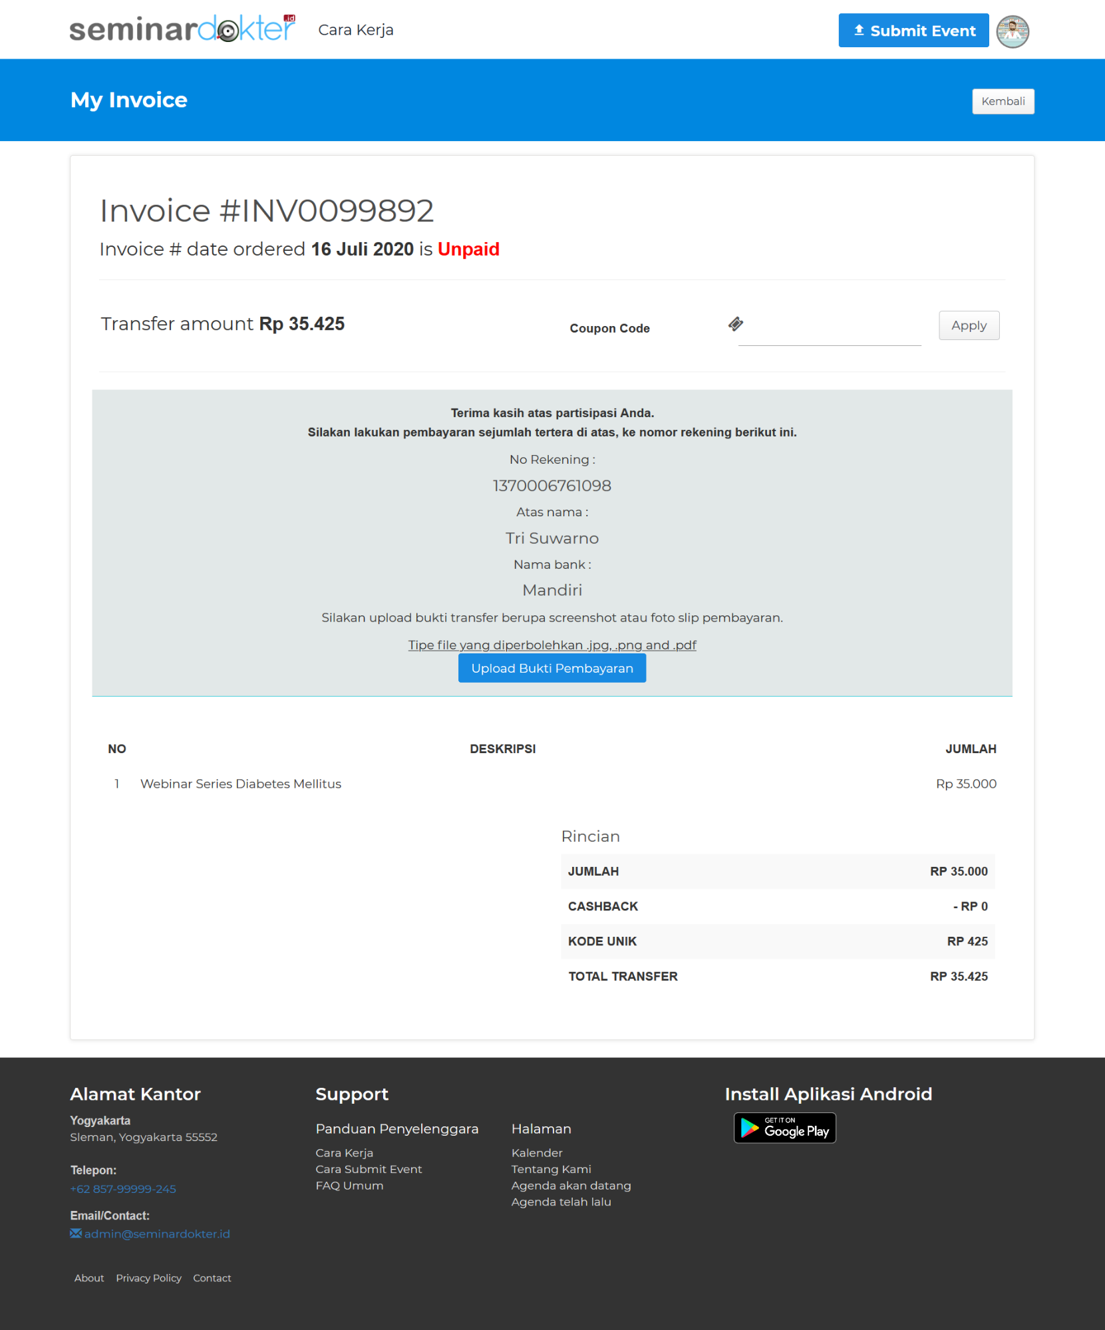Open Agenda akan datang link
Image resolution: width=1105 pixels, height=1330 pixels.
571,1186
